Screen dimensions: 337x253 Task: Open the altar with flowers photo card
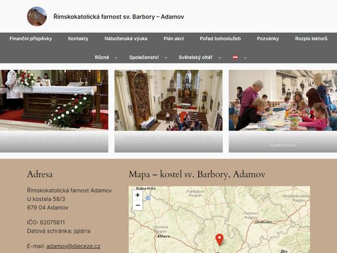point(54,111)
